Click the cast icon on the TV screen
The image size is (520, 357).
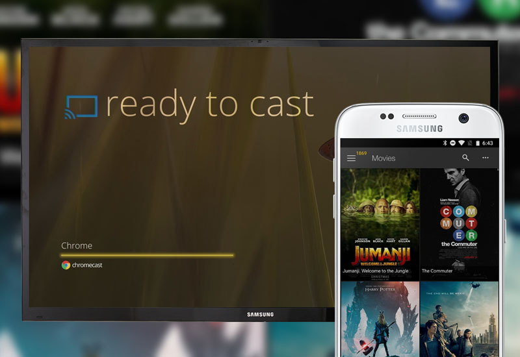point(81,107)
